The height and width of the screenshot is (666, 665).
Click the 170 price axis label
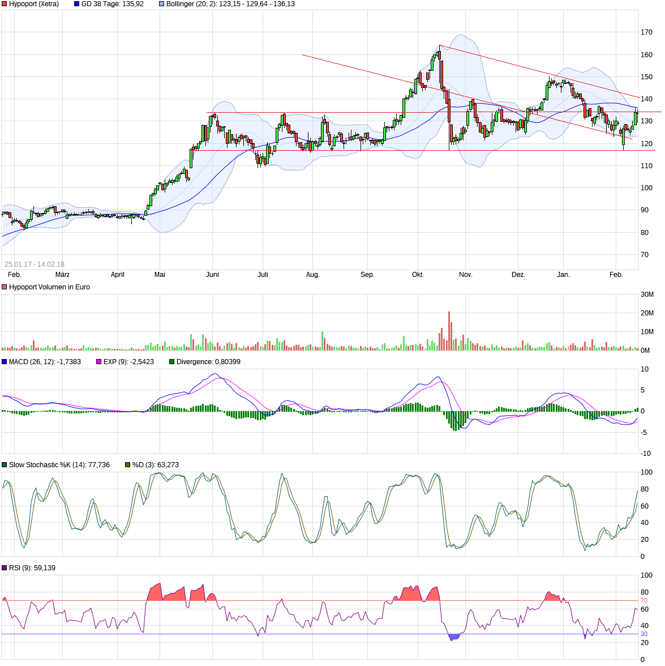click(646, 32)
